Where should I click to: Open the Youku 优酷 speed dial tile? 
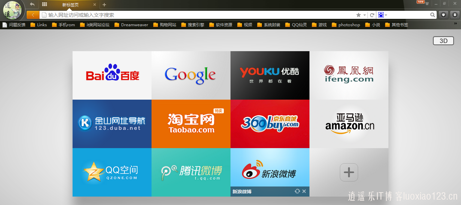click(x=270, y=75)
